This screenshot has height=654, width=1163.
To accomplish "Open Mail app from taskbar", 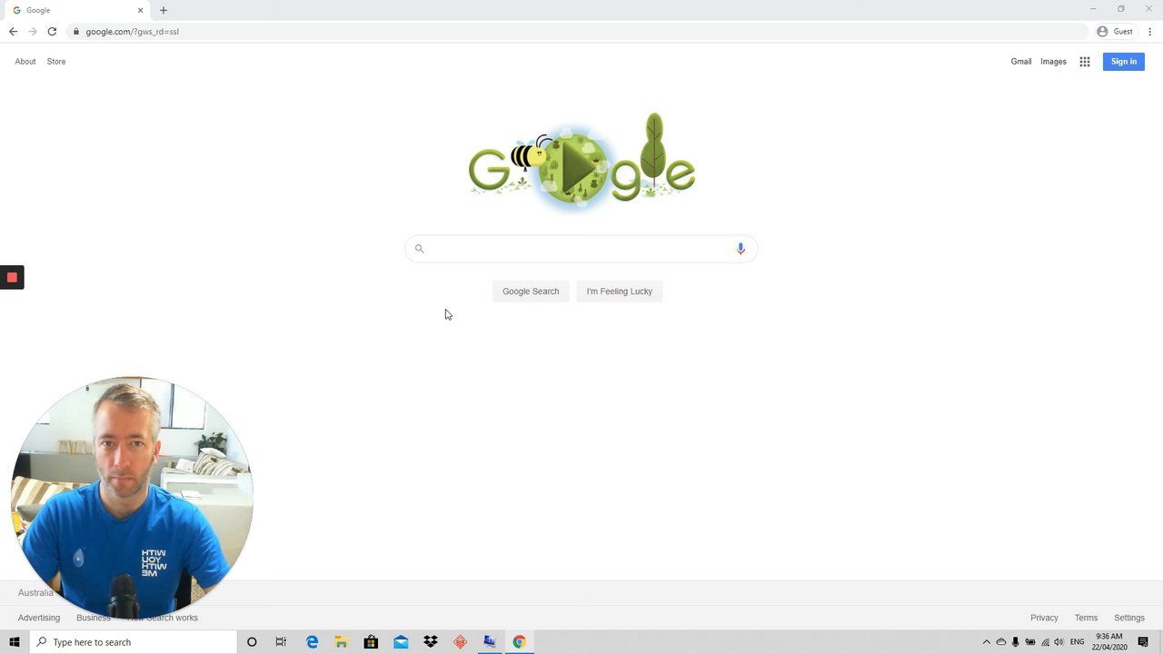I will tap(401, 642).
